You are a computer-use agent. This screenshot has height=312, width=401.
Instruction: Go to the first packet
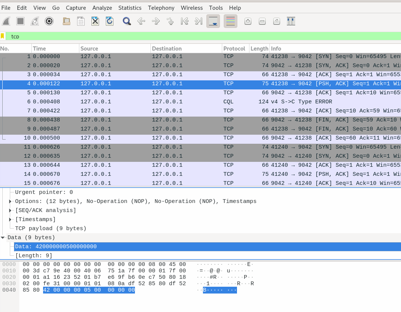[184, 21]
